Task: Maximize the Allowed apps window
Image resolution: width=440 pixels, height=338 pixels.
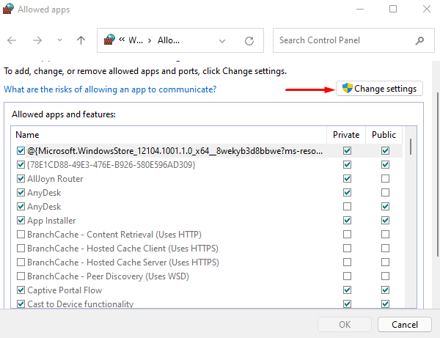Action: (x=393, y=9)
